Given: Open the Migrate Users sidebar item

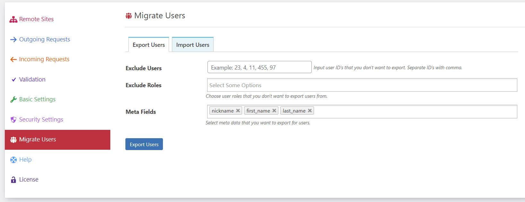Looking at the screenshot, I should [57, 140].
